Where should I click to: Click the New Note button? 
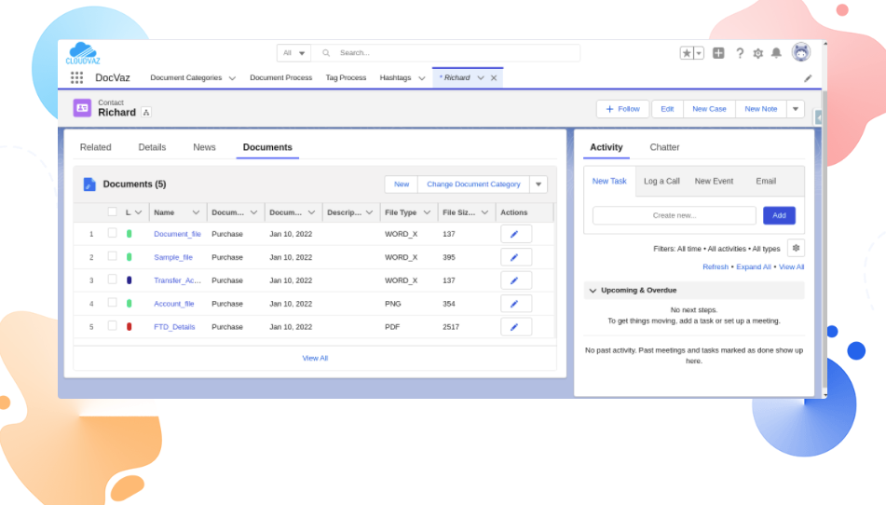click(760, 109)
